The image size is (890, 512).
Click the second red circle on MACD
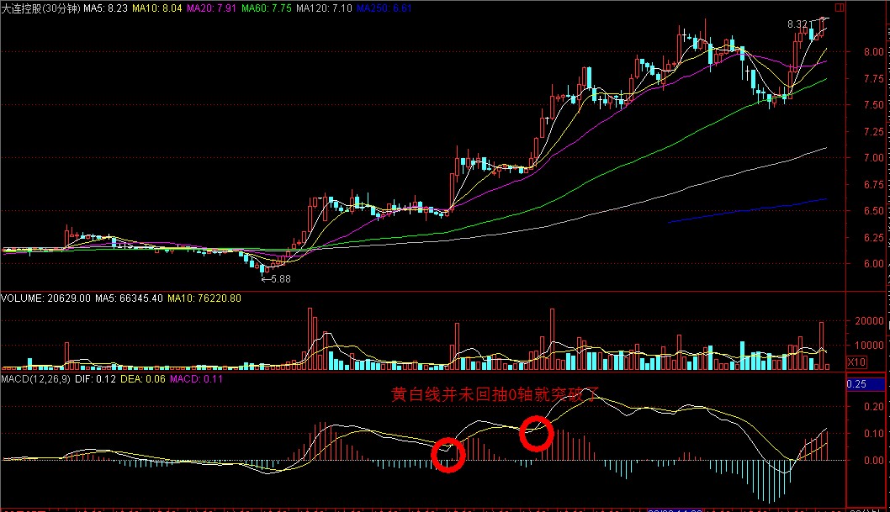(x=536, y=433)
